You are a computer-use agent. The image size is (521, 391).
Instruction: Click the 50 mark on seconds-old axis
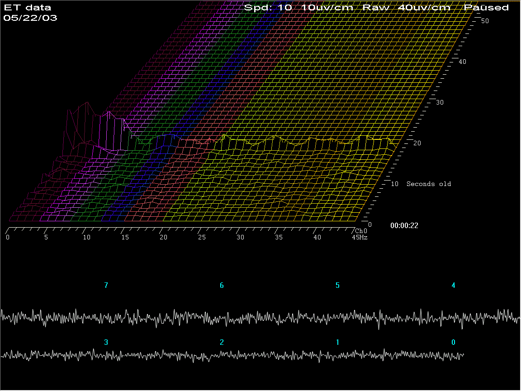coord(484,21)
